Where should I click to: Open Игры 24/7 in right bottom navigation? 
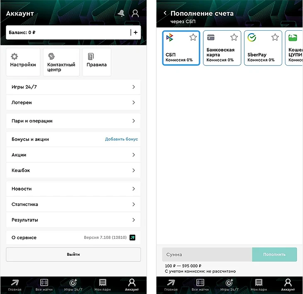point(230,285)
